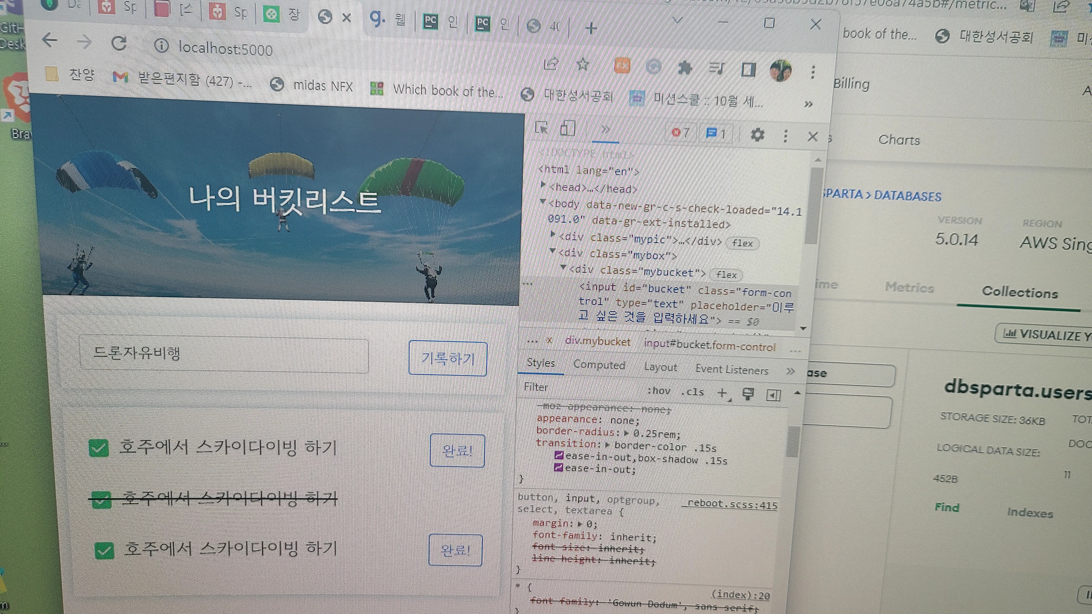The image size is (1092, 614).
Task: Open Collections tab in MongoDB Atlas window
Action: 1020,292
